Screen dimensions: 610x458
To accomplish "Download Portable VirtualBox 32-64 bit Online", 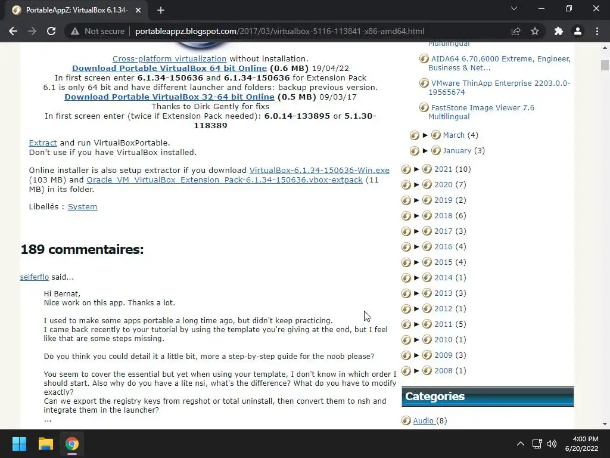I will click(169, 97).
